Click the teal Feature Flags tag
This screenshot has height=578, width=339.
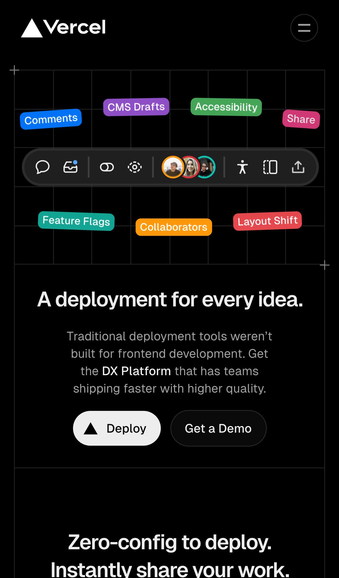(76, 221)
